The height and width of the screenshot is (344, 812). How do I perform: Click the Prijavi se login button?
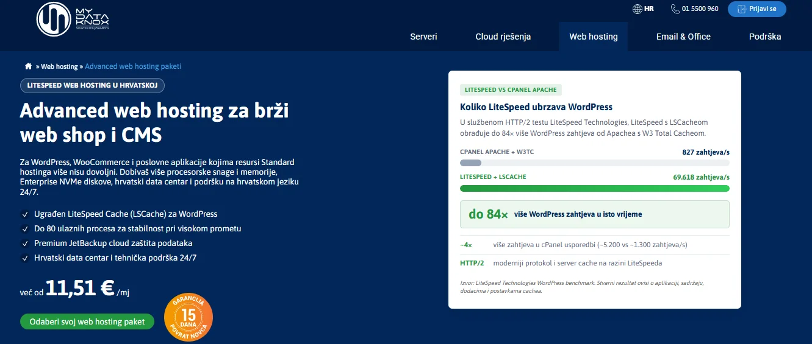click(x=757, y=9)
